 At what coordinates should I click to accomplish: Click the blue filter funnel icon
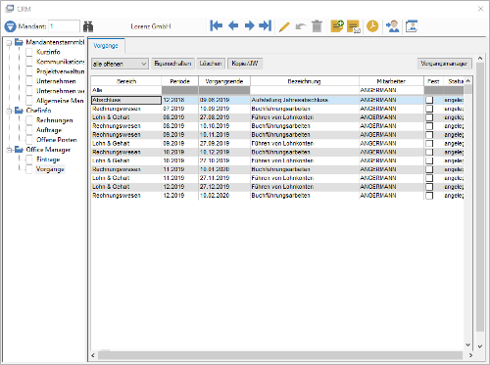[10, 26]
